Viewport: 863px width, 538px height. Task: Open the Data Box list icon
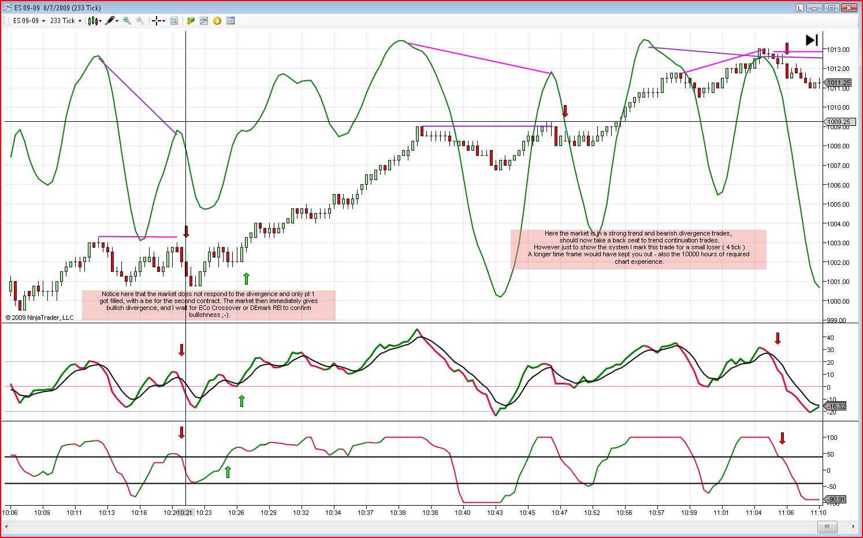(x=230, y=21)
